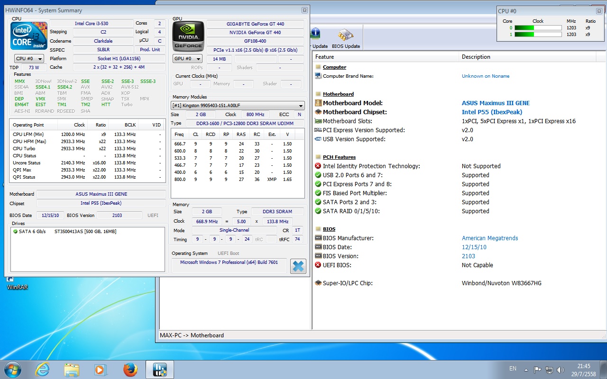
Task: Click the Freq column header in memory timings
Action: click(x=180, y=134)
